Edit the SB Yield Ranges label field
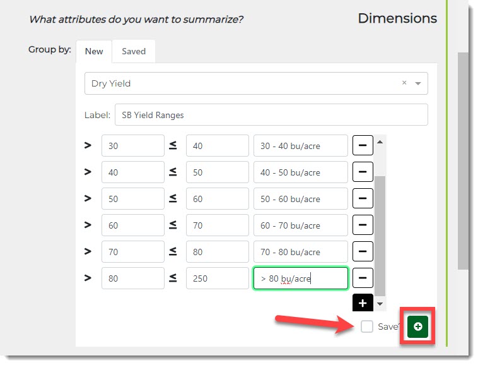Screen dimensions: 478x365 [x=271, y=115]
